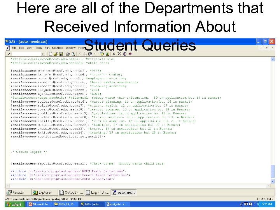The height and width of the screenshot is (210, 280).
Task: Create a new program with New icon
Action: [x=51, y=54]
